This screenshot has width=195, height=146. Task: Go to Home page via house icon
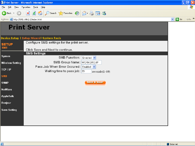(x=40, y=13)
